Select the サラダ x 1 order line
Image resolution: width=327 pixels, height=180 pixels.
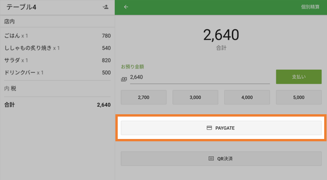57,60
